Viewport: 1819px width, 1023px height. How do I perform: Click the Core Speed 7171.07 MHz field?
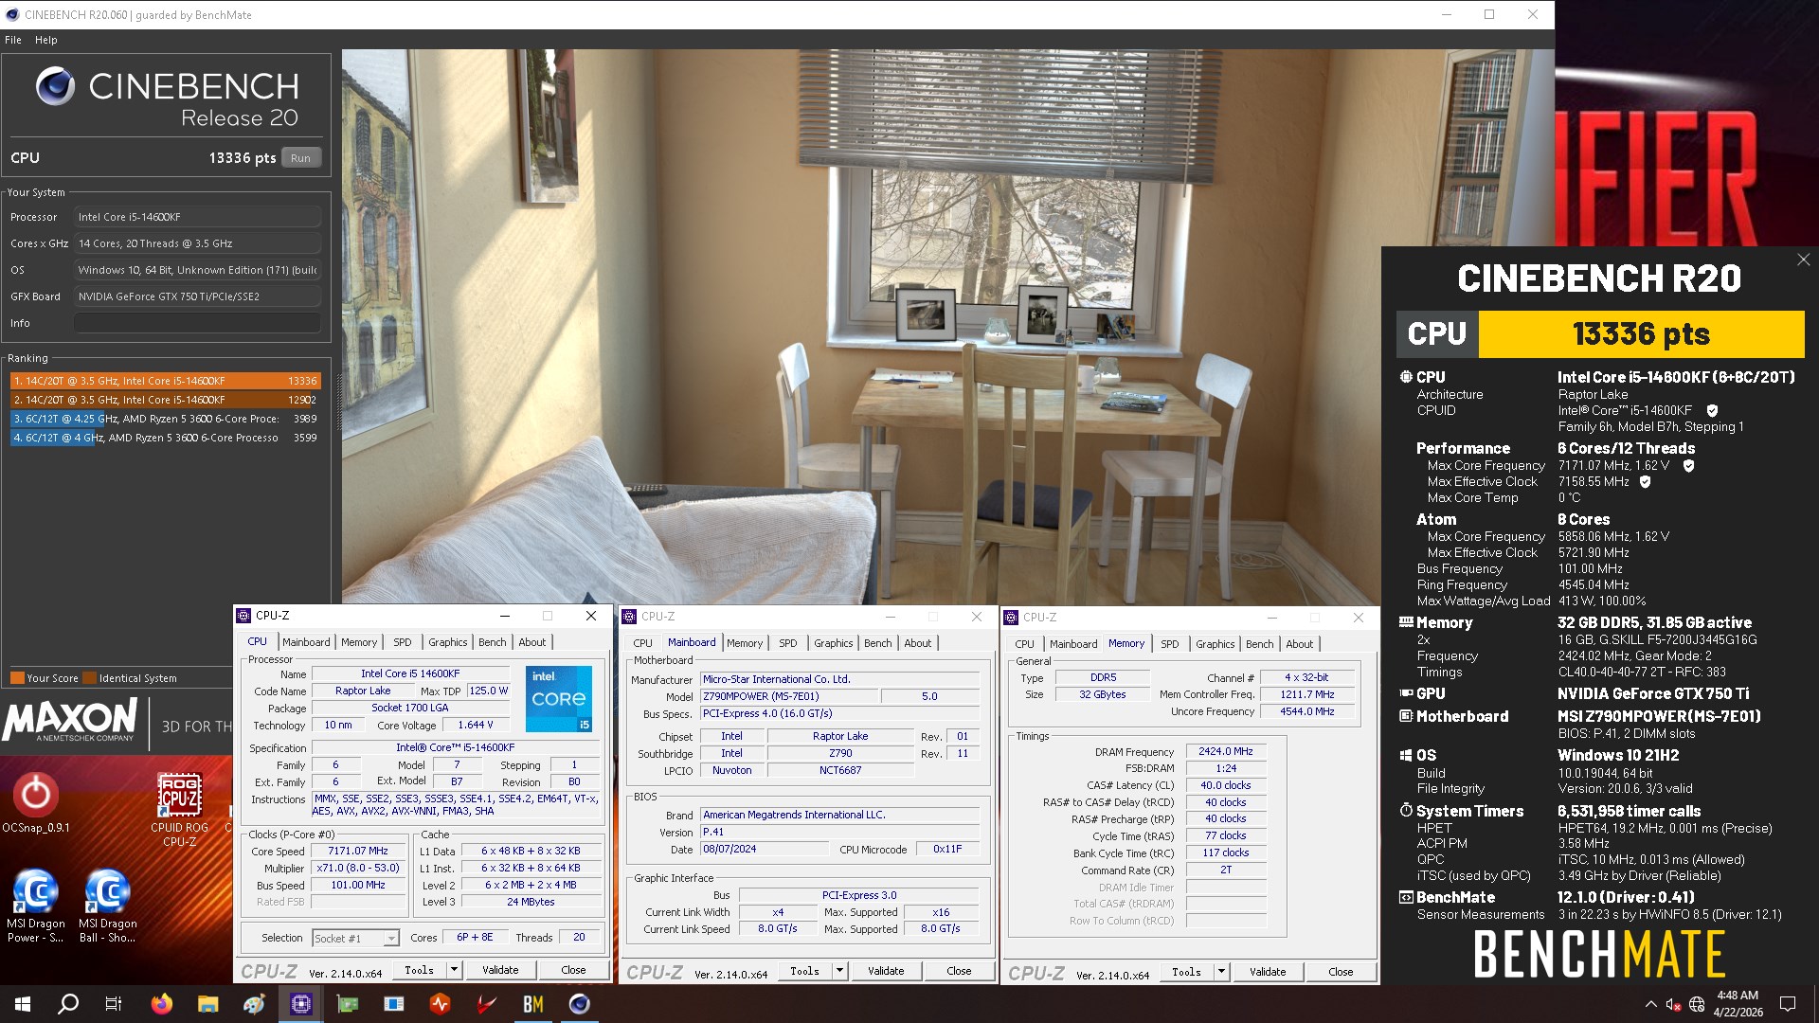click(359, 851)
